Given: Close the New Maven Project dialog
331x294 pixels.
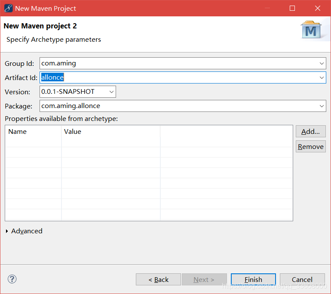Looking at the screenshot, I should click(x=318, y=8).
